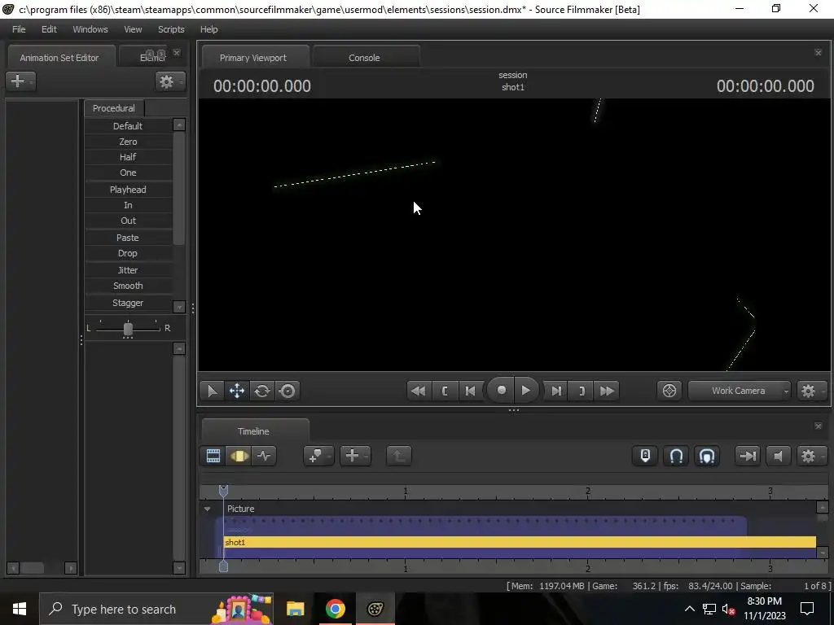
Task: Apply the Zero preset
Action: click(128, 142)
